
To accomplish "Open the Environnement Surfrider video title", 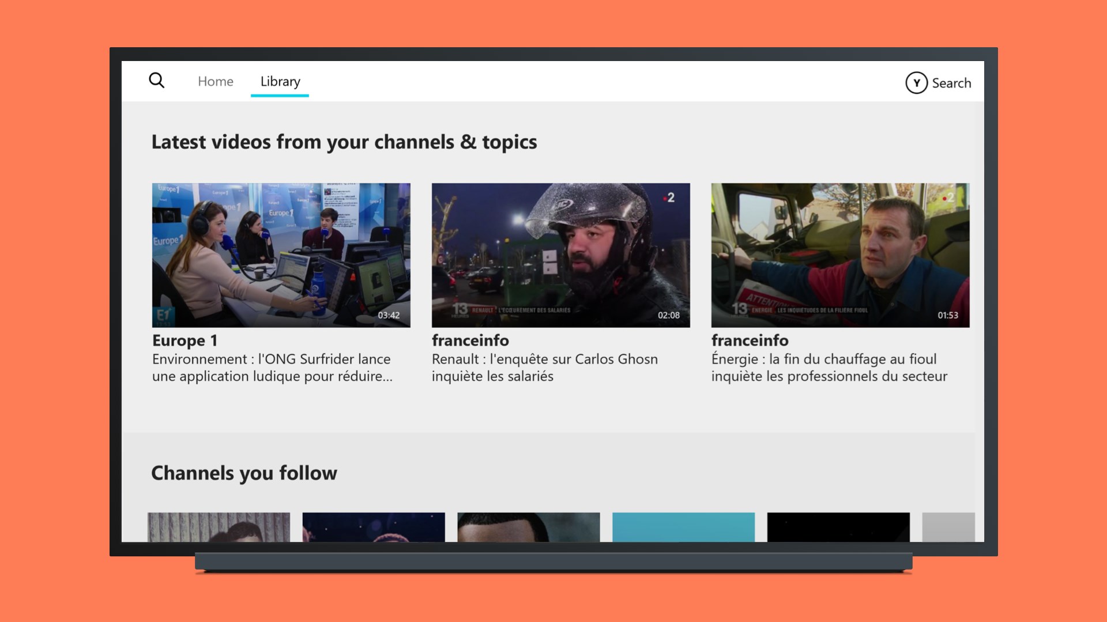I will click(x=272, y=367).
